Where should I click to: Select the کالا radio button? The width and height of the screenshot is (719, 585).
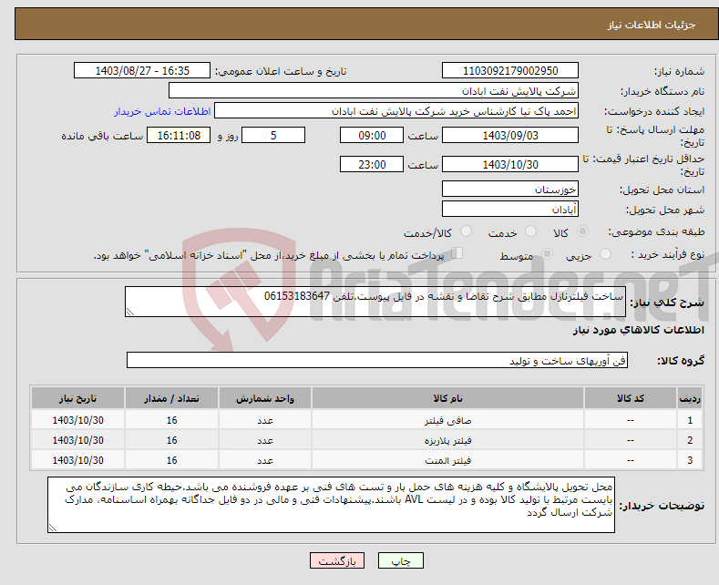tap(583, 231)
